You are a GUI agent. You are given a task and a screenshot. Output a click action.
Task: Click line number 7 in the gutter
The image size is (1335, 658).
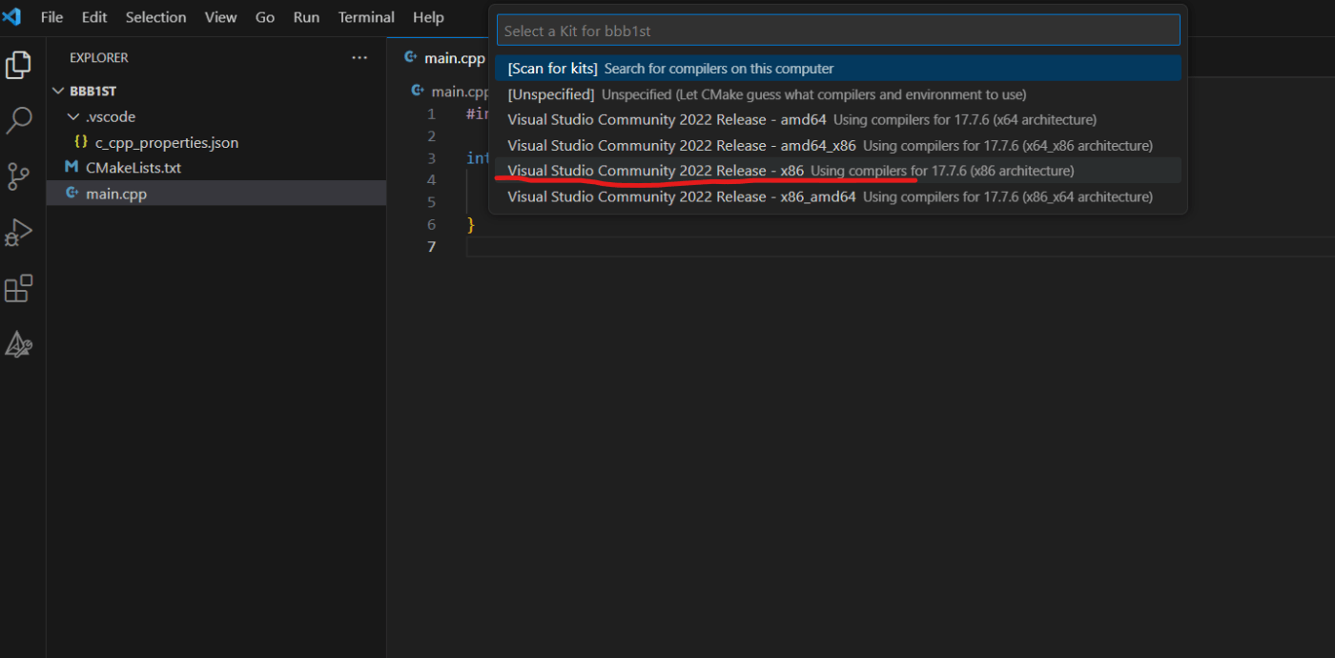coord(431,247)
